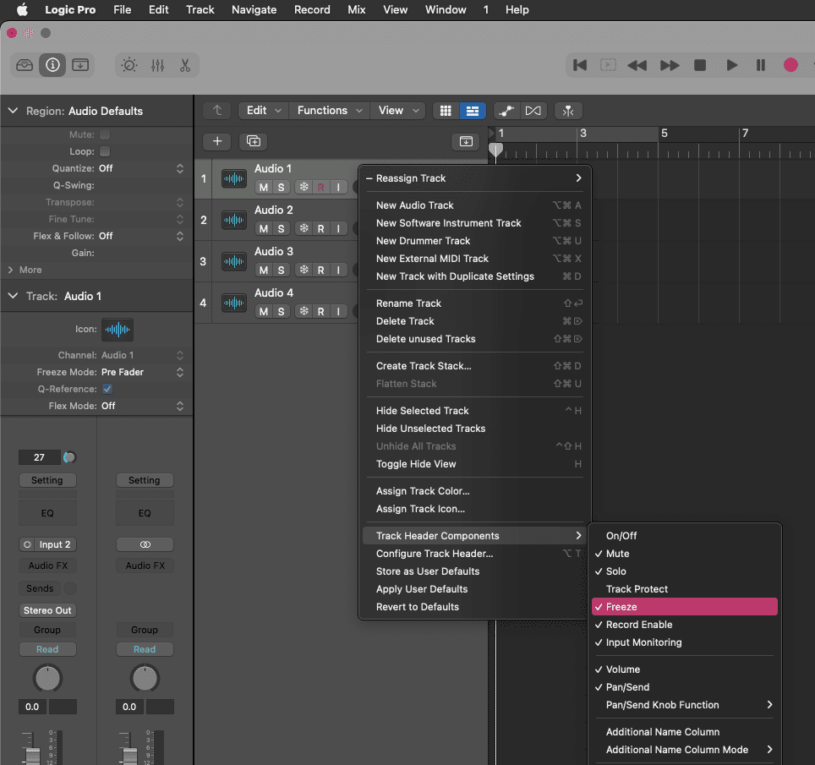This screenshot has width=815, height=765.
Task: Open the Functions dropdown menu
Action: 330,111
